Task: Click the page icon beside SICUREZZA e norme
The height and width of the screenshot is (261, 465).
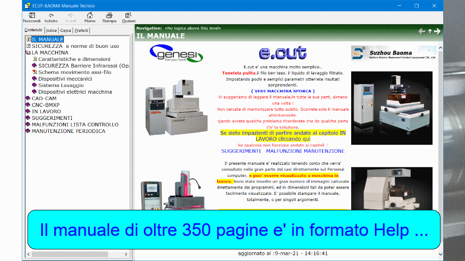Action: 29,45
